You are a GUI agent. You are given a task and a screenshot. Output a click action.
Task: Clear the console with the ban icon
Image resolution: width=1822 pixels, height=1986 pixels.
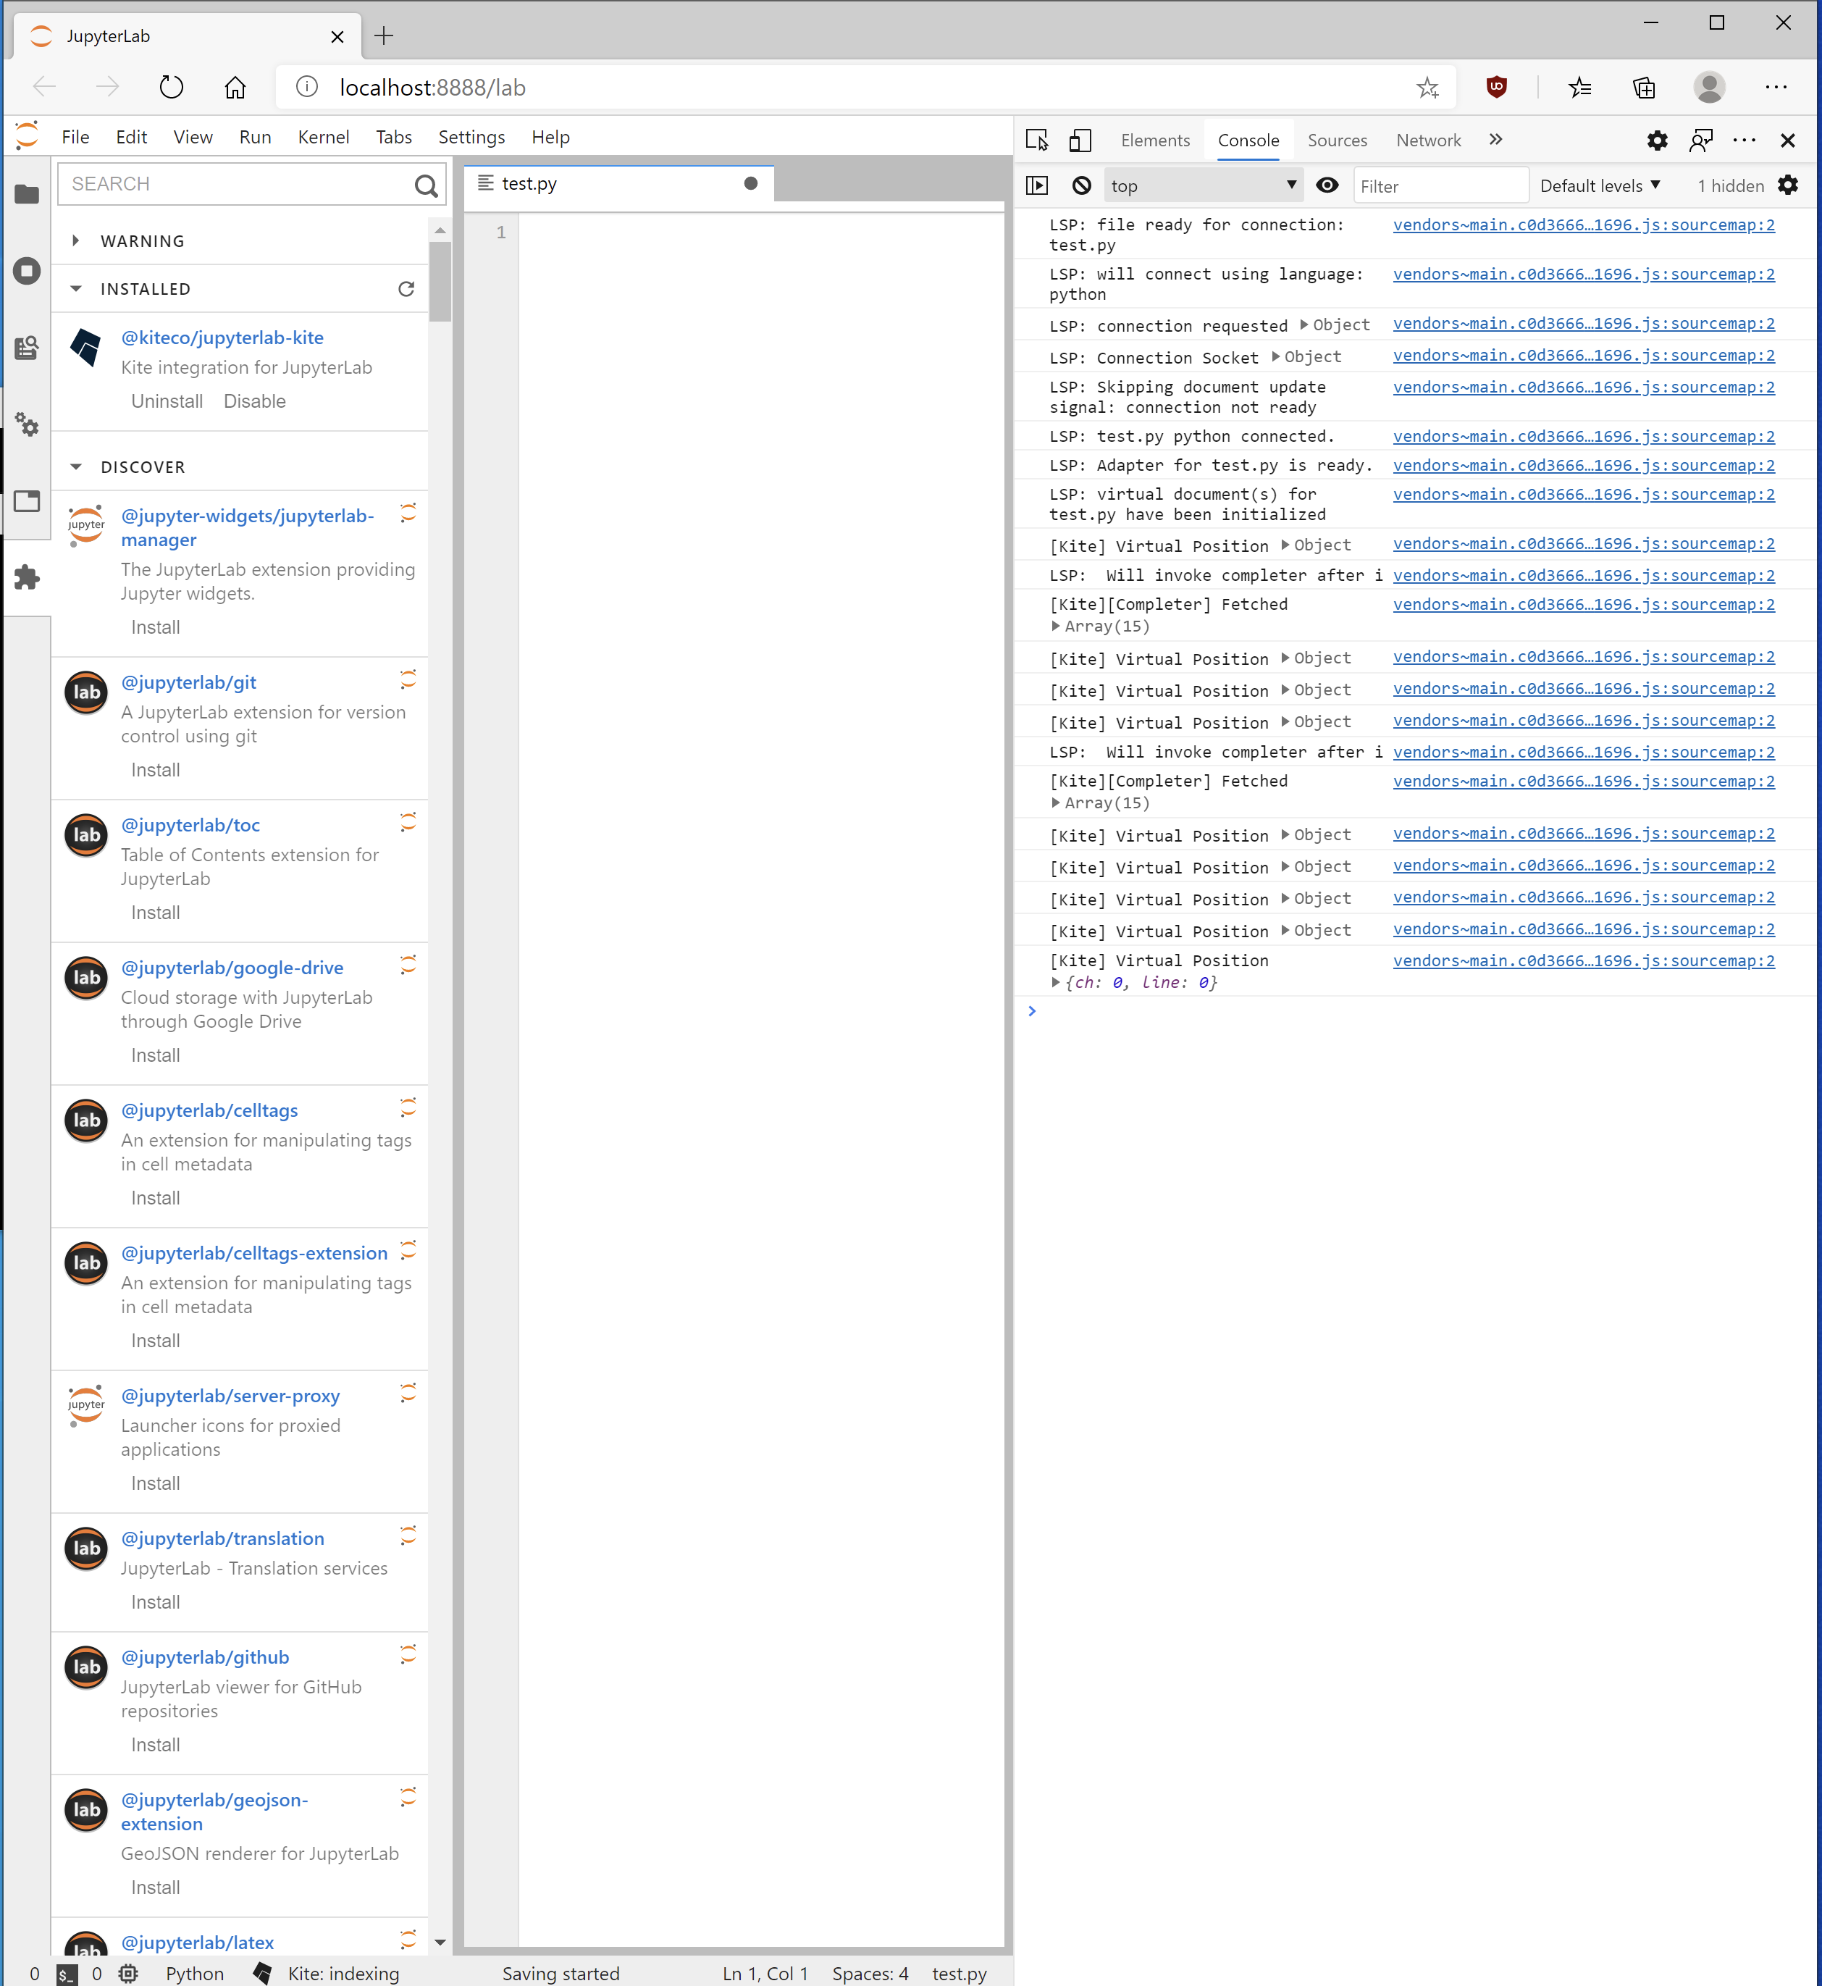coord(1082,185)
